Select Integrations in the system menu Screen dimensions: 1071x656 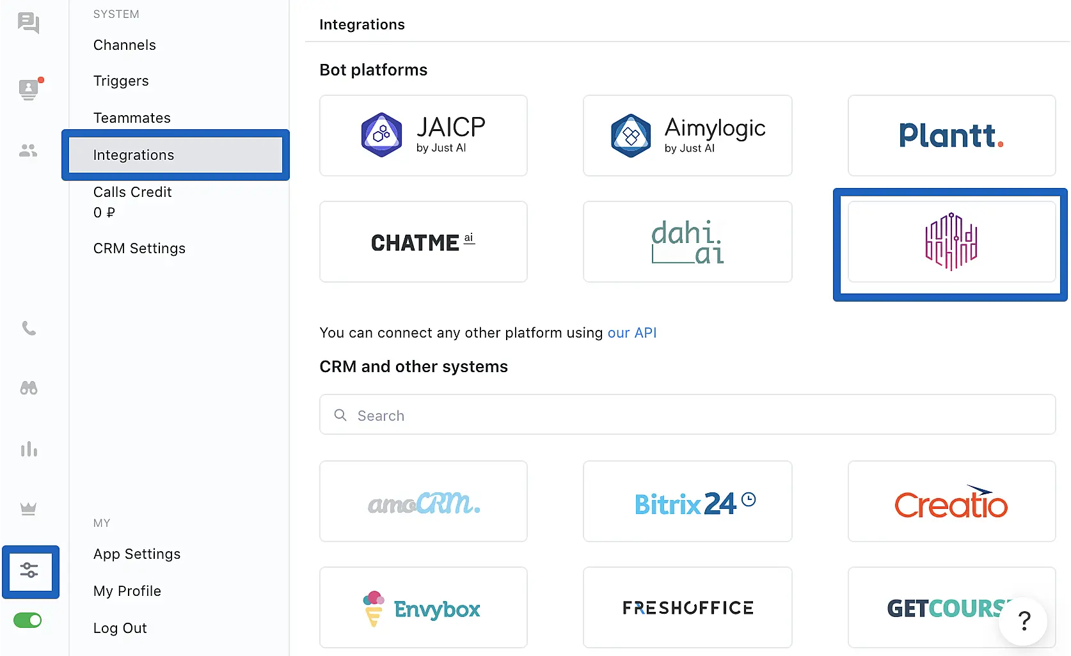[x=175, y=155]
